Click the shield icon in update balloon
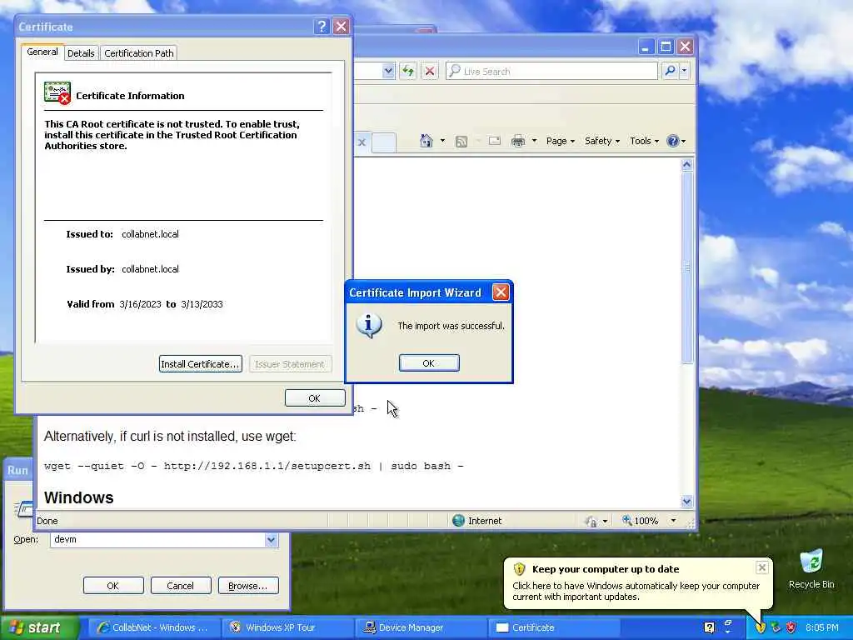This screenshot has width=853, height=640. [x=520, y=569]
